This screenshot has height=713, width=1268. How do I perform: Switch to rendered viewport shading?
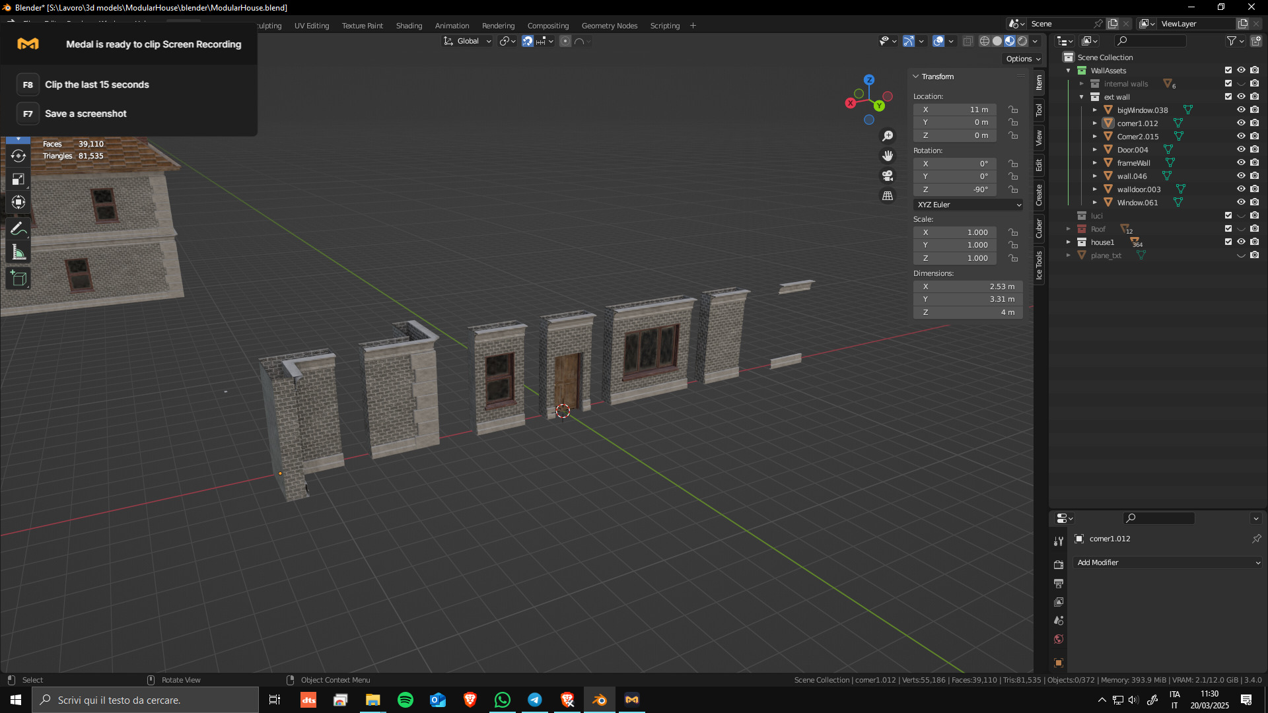1022,41
